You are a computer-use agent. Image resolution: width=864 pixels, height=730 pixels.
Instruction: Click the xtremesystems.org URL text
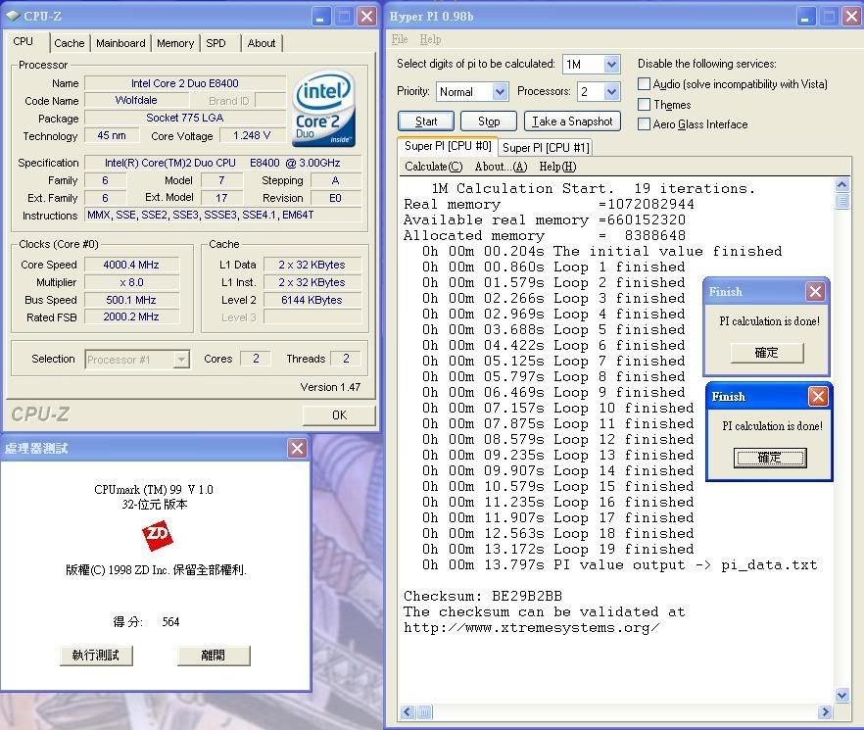531,627
